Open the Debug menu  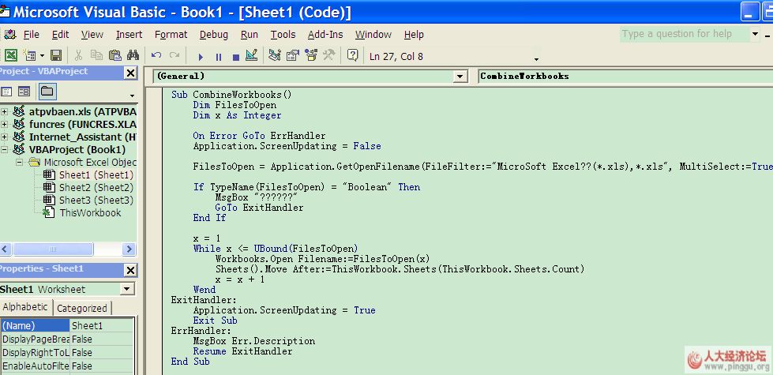[x=214, y=35]
